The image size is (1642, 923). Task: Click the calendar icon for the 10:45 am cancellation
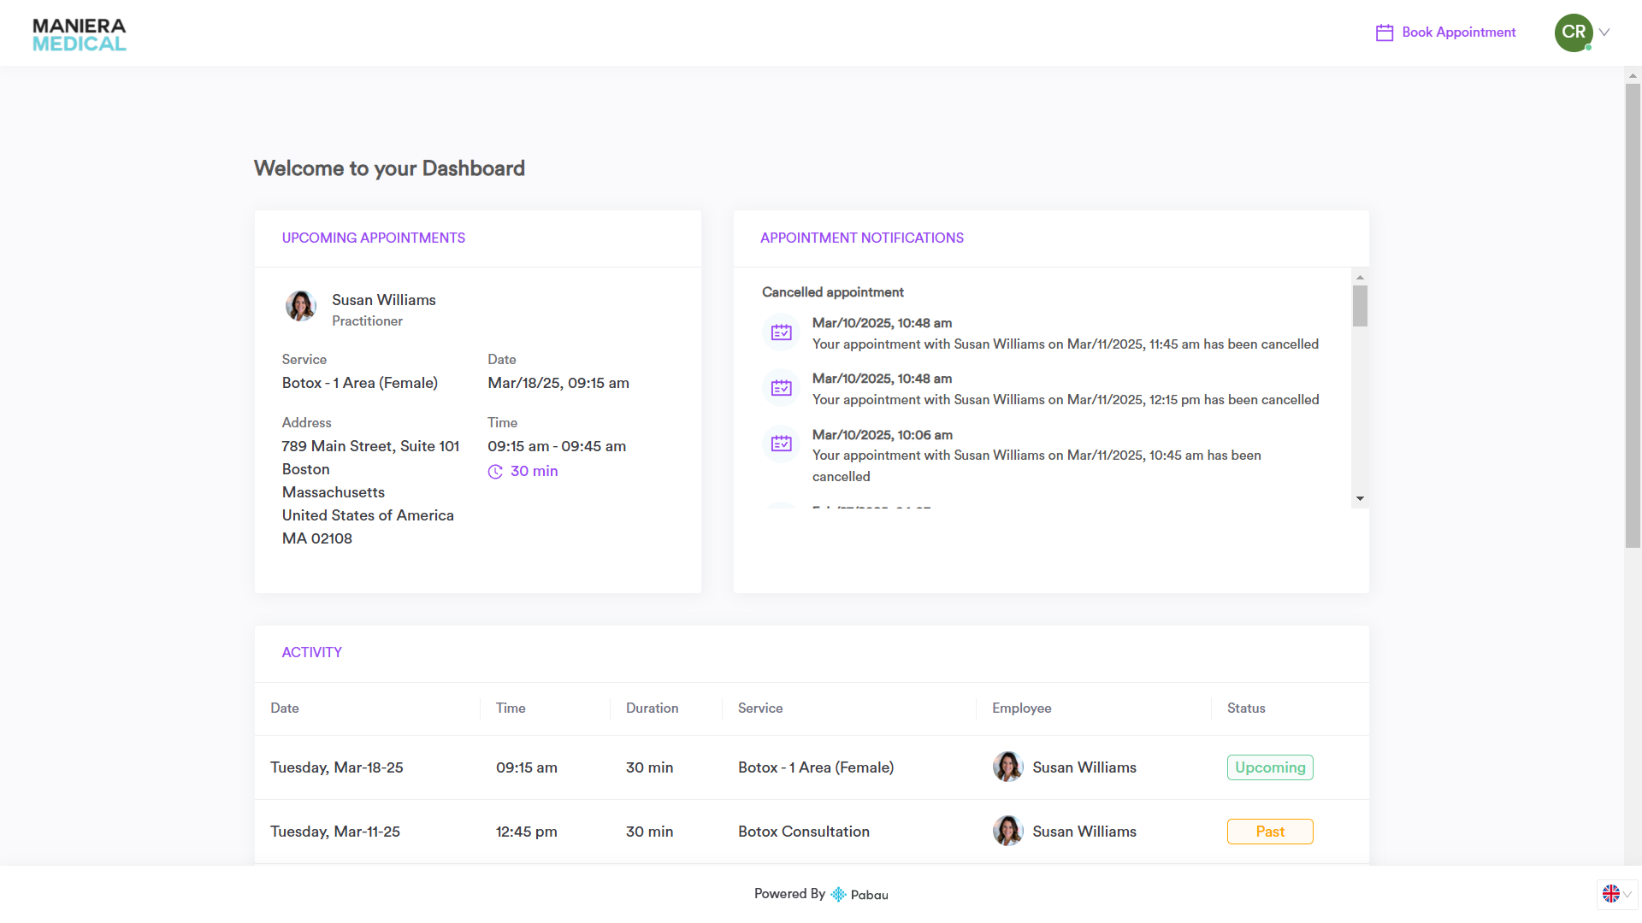[x=781, y=444]
